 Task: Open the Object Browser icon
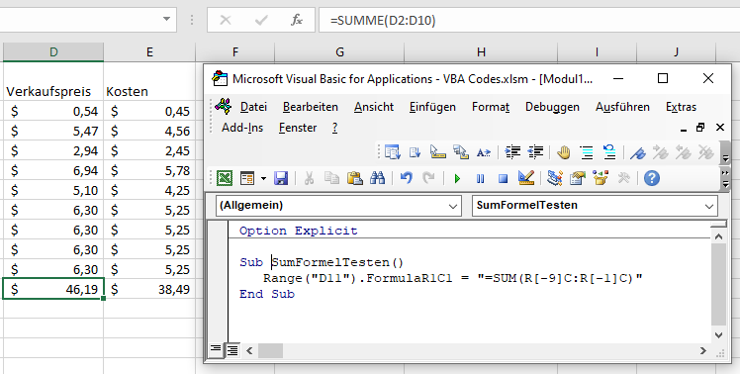pos(601,178)
